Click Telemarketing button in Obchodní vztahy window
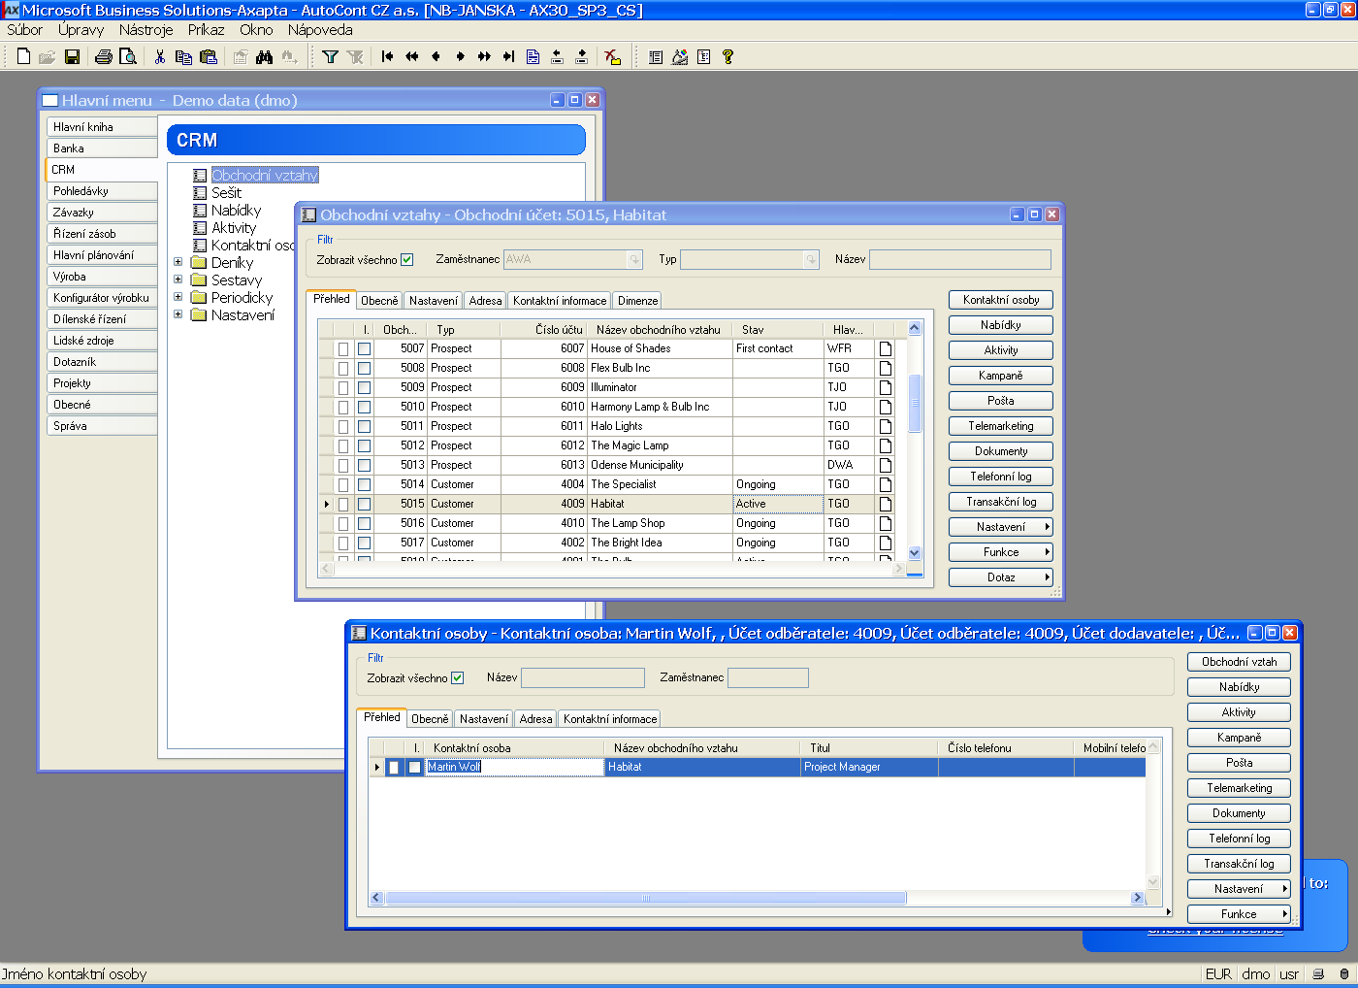 point(1001,426)
